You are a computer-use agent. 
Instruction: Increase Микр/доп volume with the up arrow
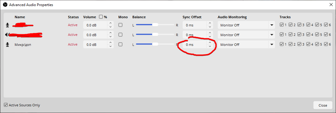point(110,43)
